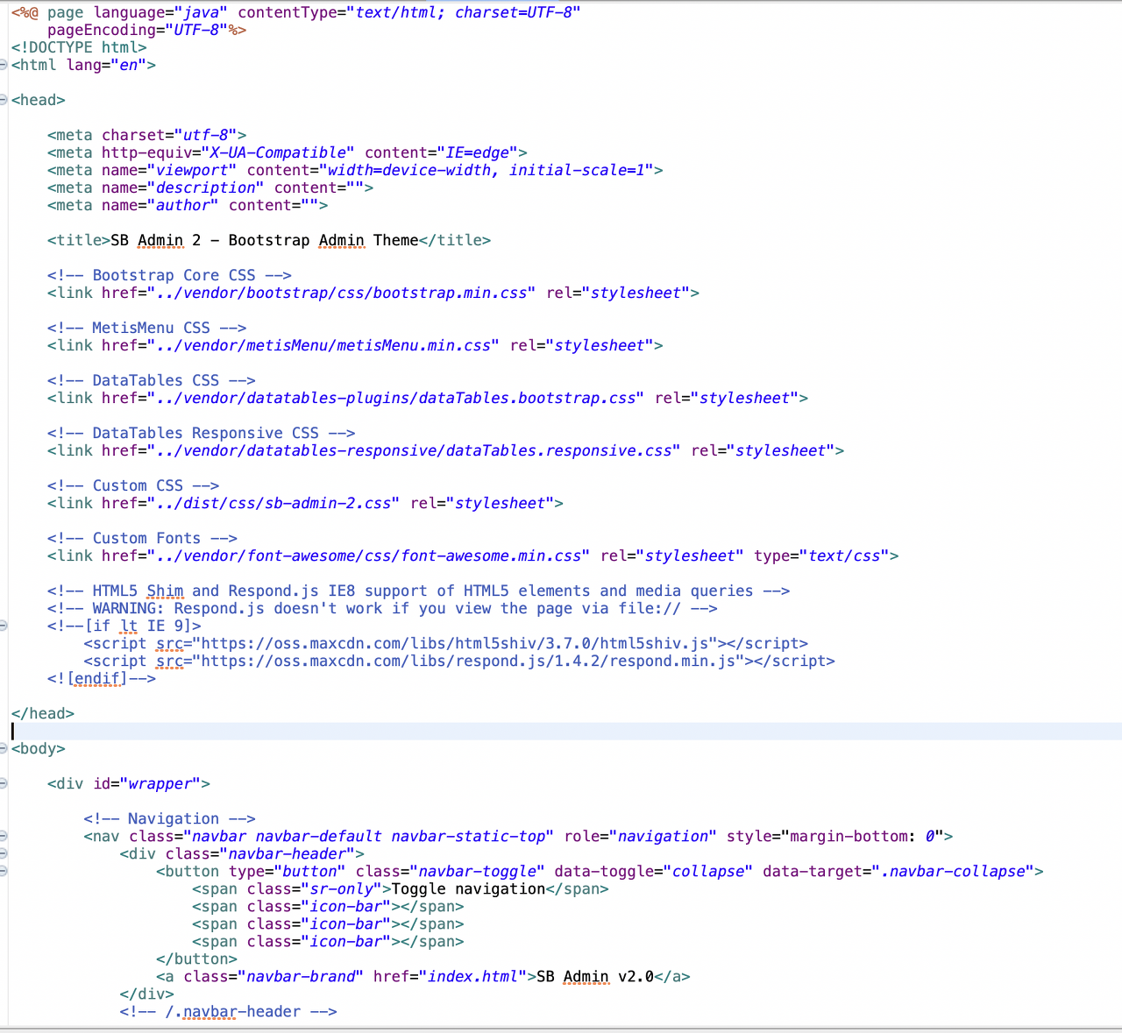Click the font-awesome.min.css href path
The image size is (1122, 1033).
368,555
